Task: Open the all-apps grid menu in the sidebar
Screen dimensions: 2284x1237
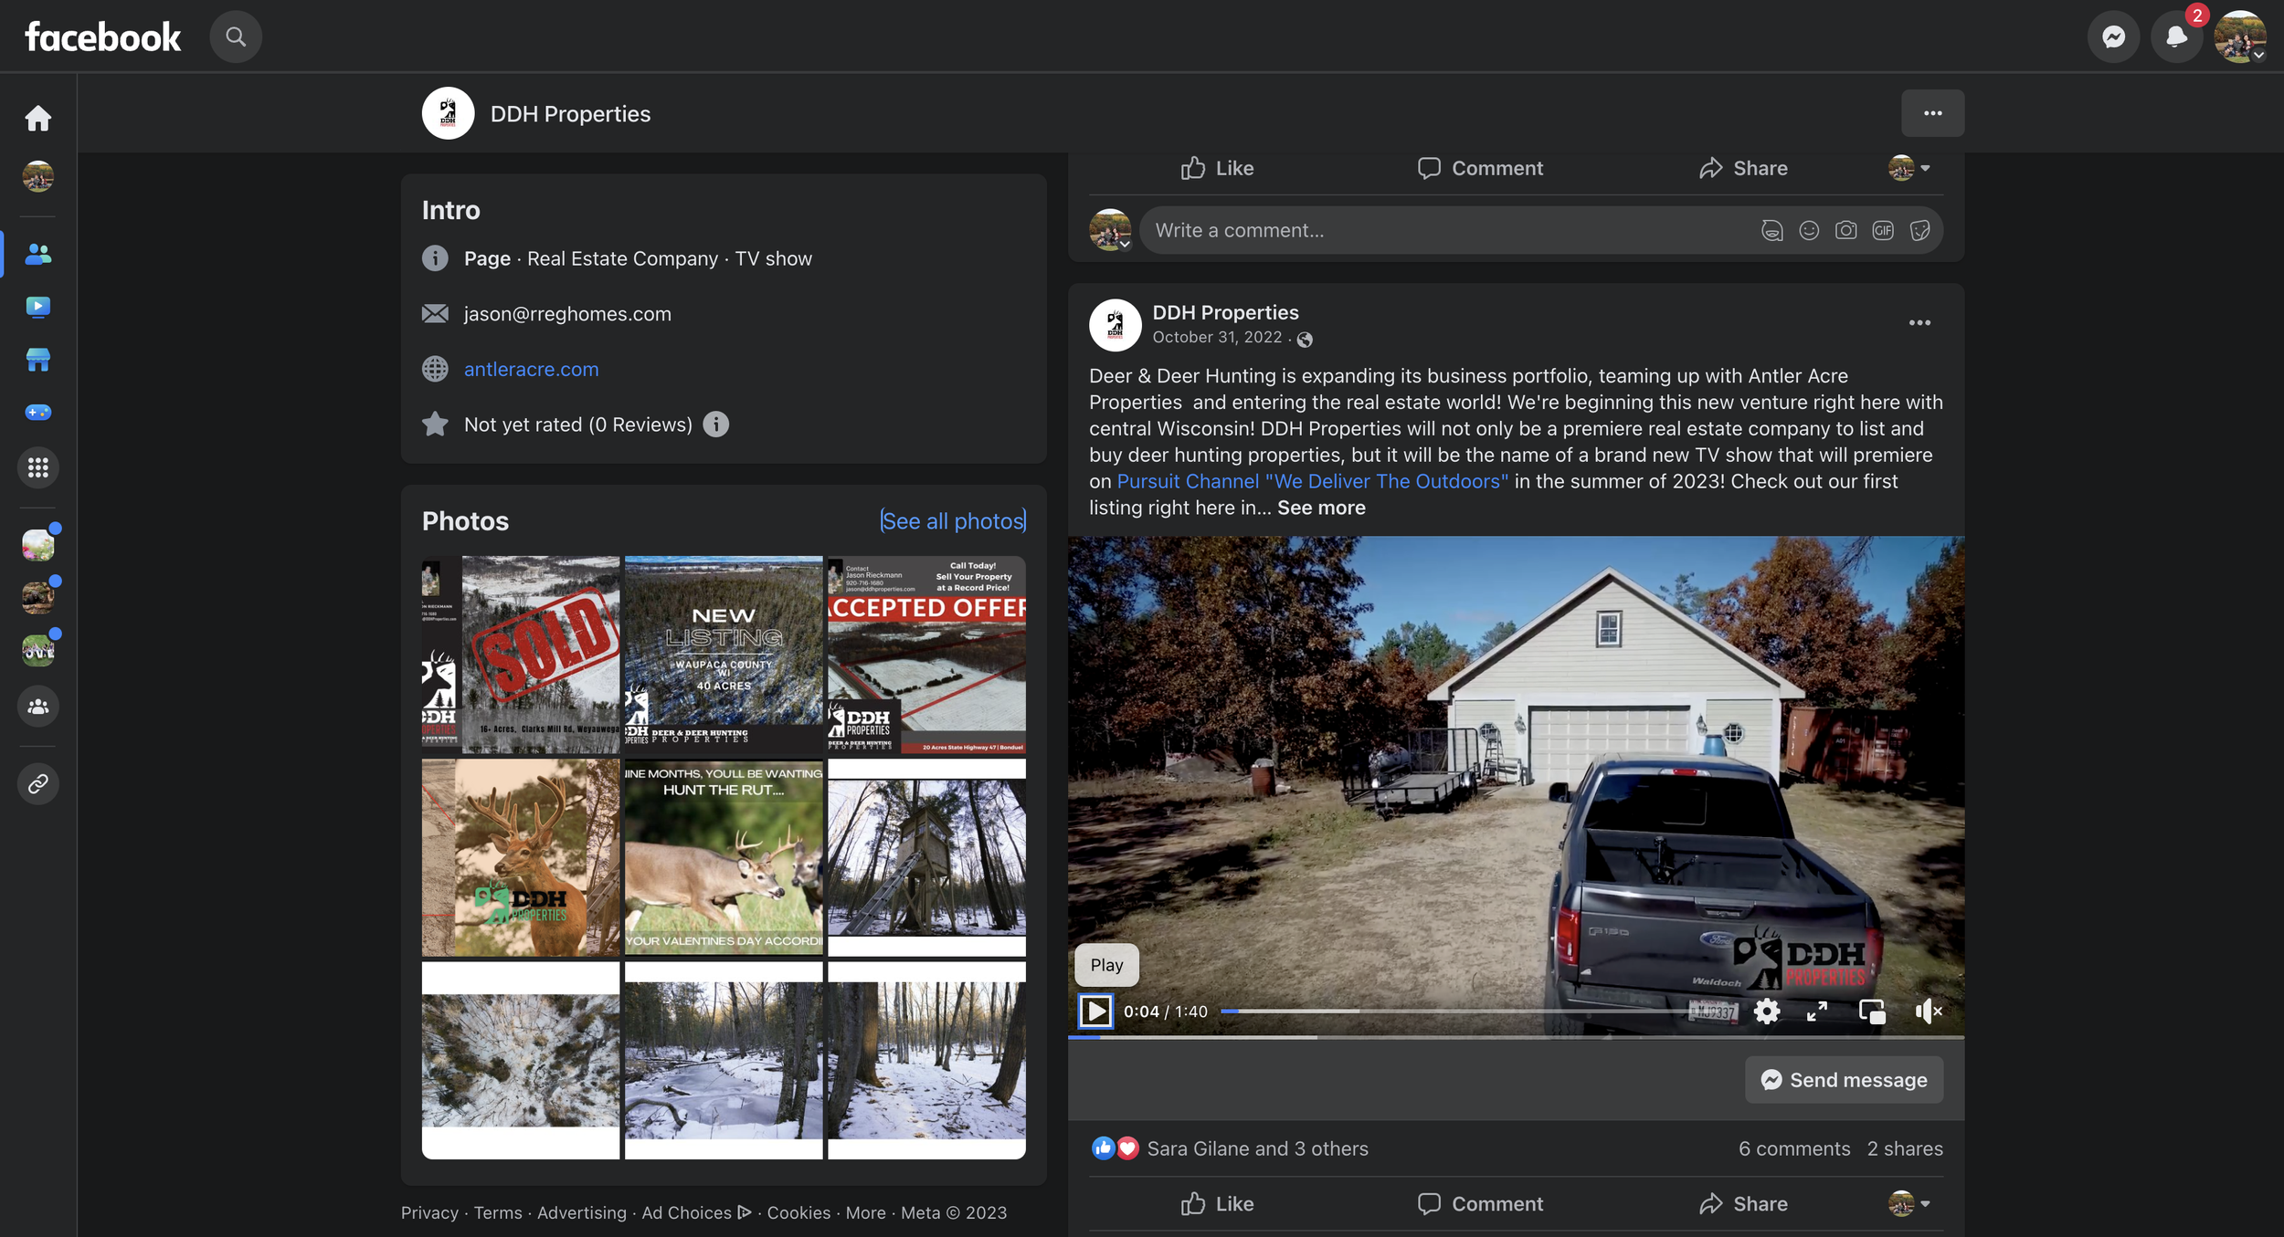Action: coord(37,468)
